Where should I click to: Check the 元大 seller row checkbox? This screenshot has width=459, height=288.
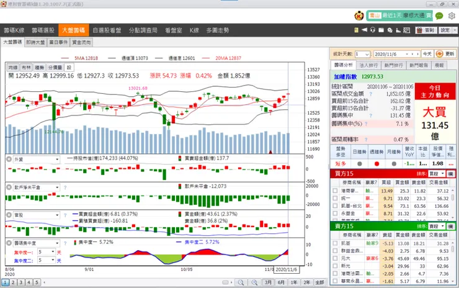[335, 258]
